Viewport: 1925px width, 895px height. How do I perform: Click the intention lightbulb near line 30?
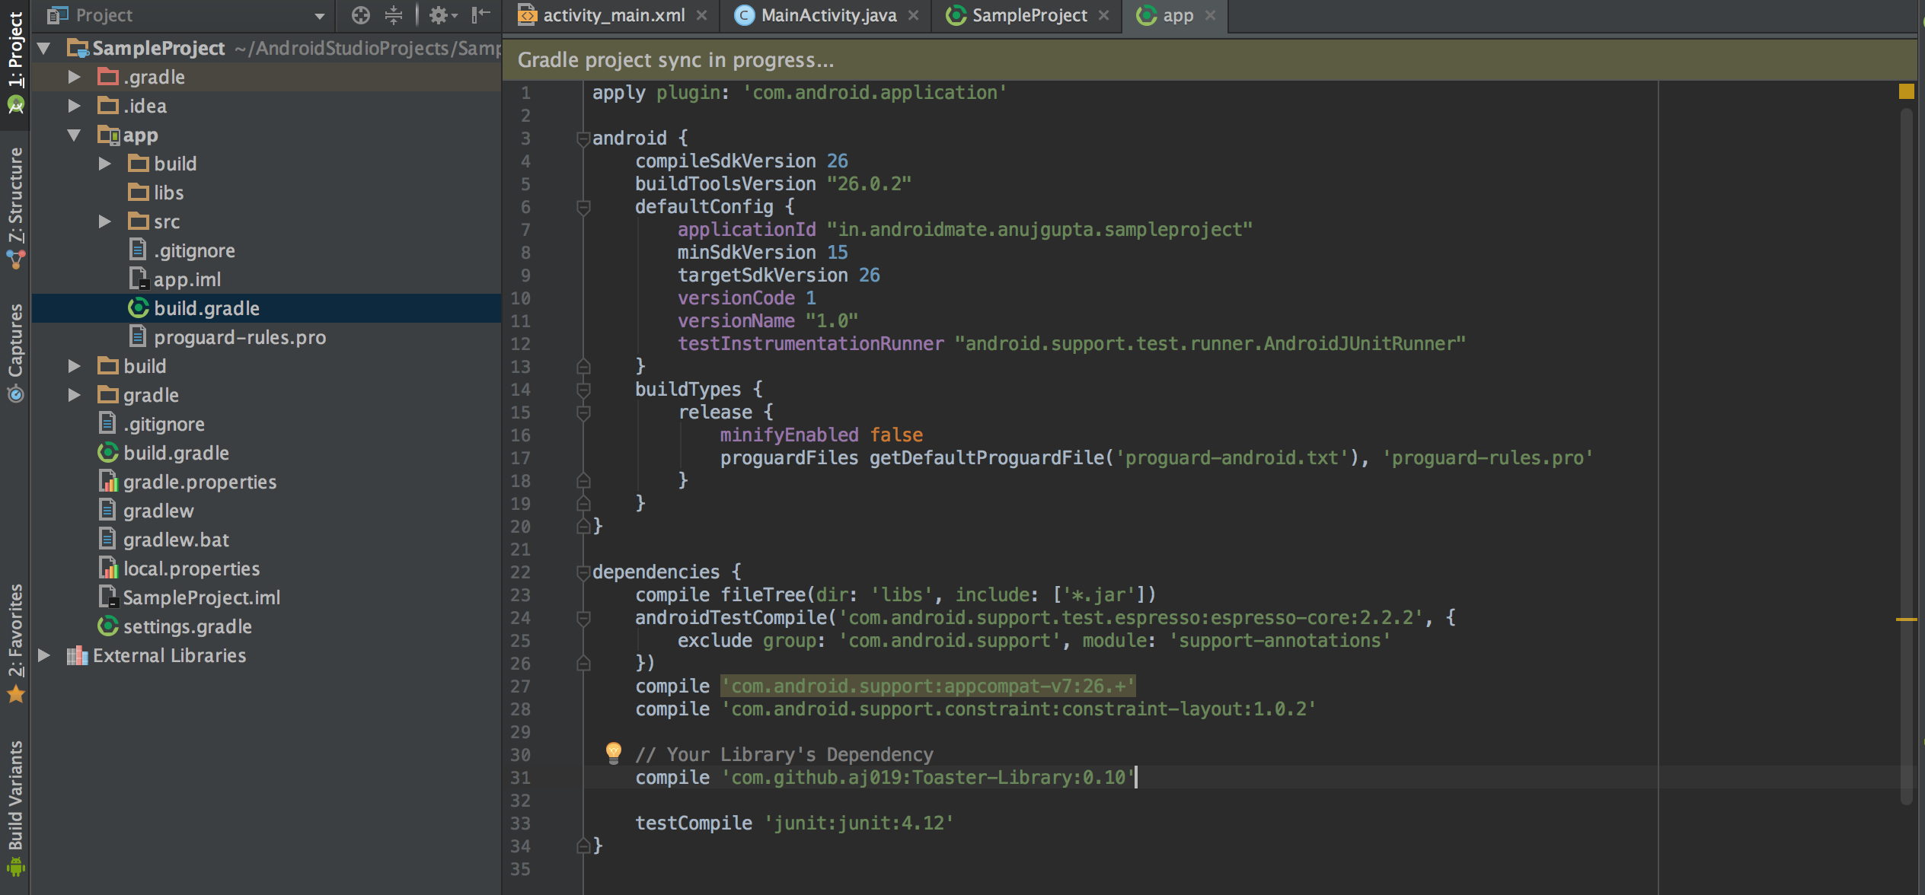pyautogui.click(x=612, y=753)
